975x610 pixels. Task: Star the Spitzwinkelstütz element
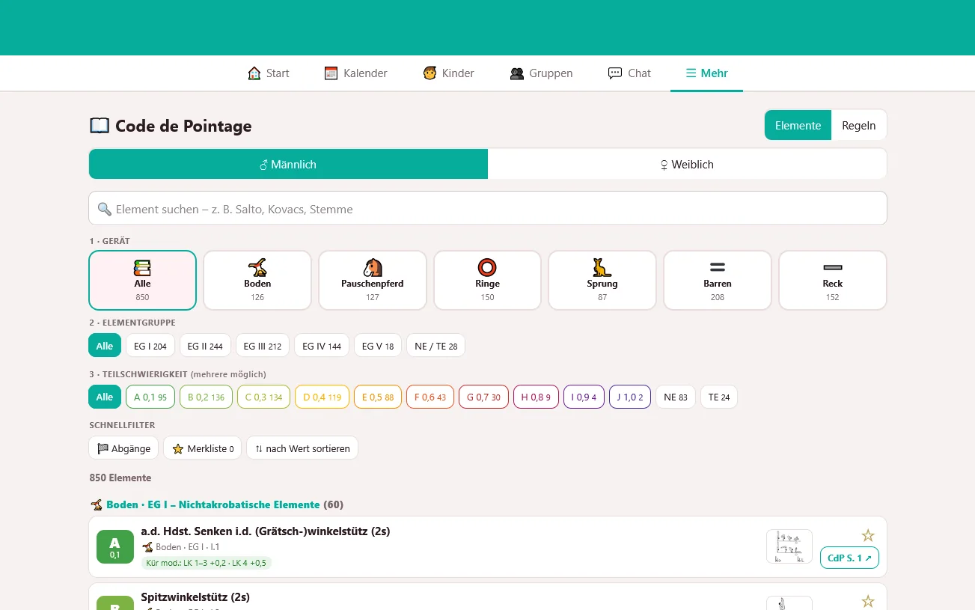[x=868, y=601]
